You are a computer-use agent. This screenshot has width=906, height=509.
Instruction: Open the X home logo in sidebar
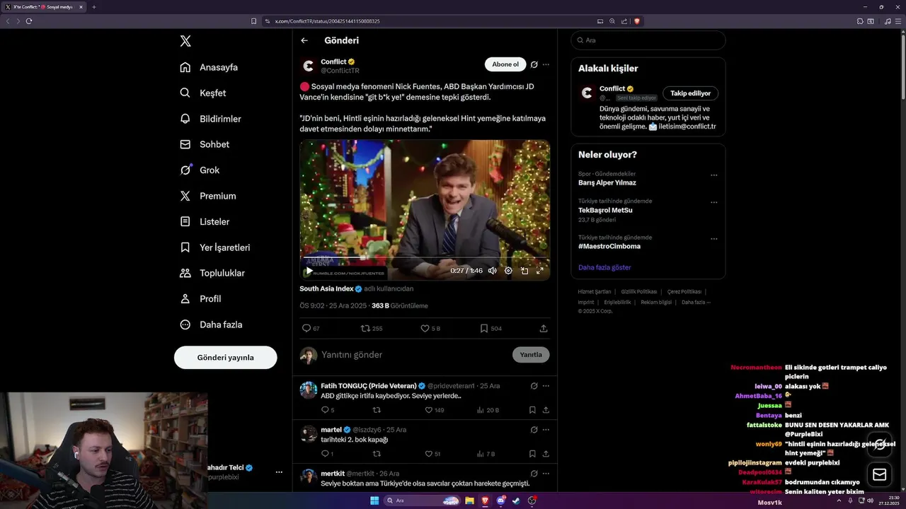pos(185,41)
